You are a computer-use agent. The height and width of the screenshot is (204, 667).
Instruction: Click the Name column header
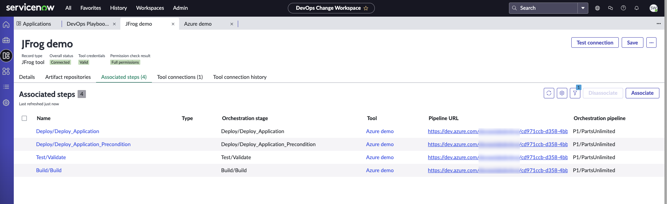coord(43,118)
